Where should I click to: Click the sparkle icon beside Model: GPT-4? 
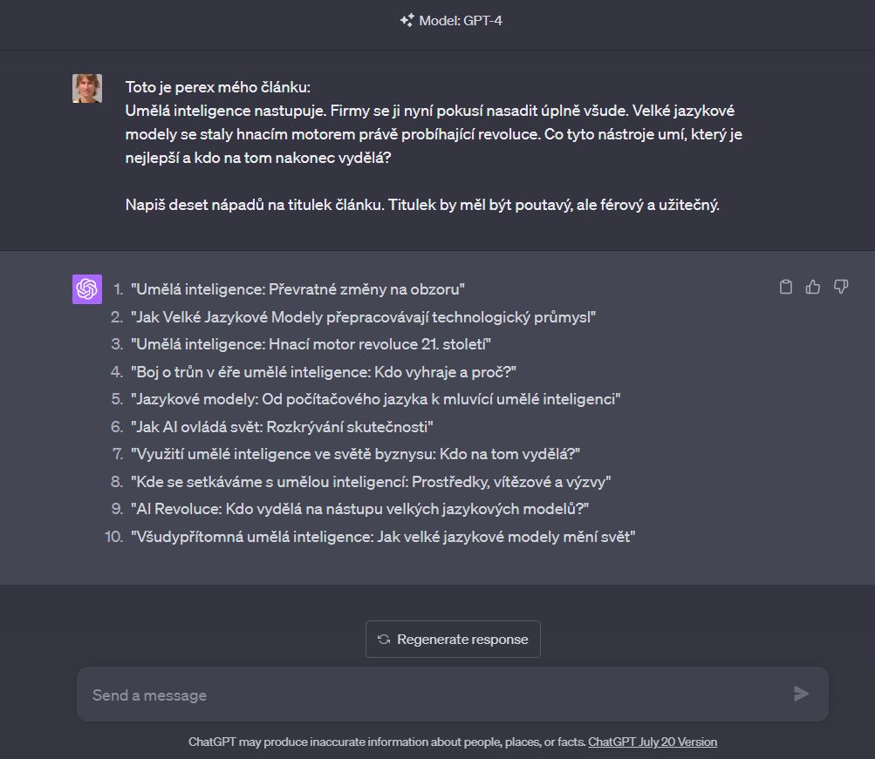point(407,21)
